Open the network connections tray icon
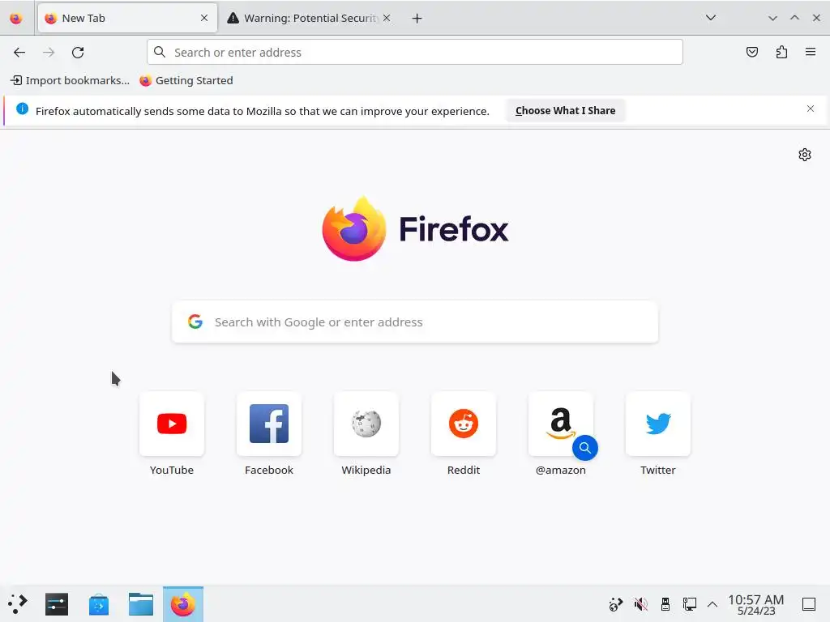The image size is (830, 622). click(x=689, y=603)
